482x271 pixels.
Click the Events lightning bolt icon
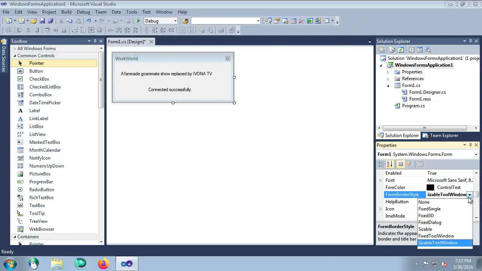tap(409, 164)
